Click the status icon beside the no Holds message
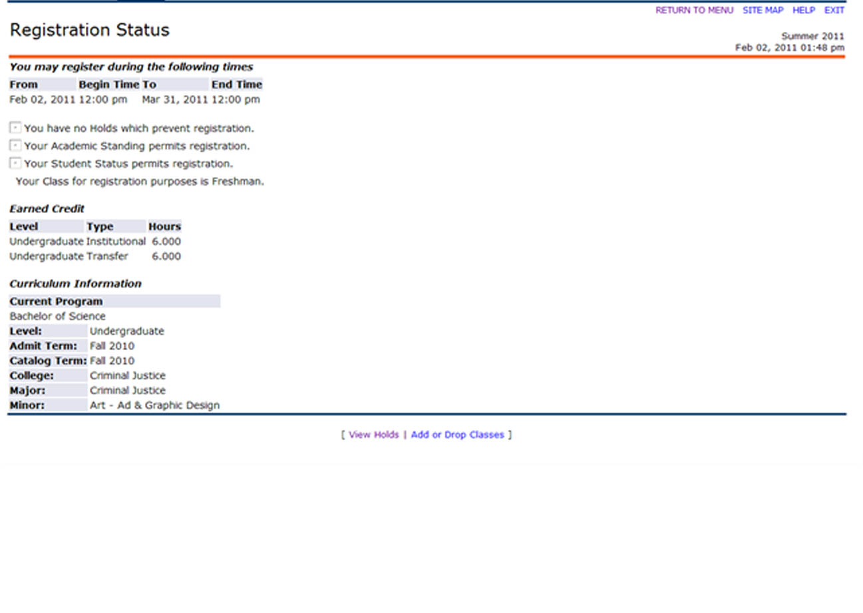This screenshot has height=613, width=863. [x=15, y=128]
